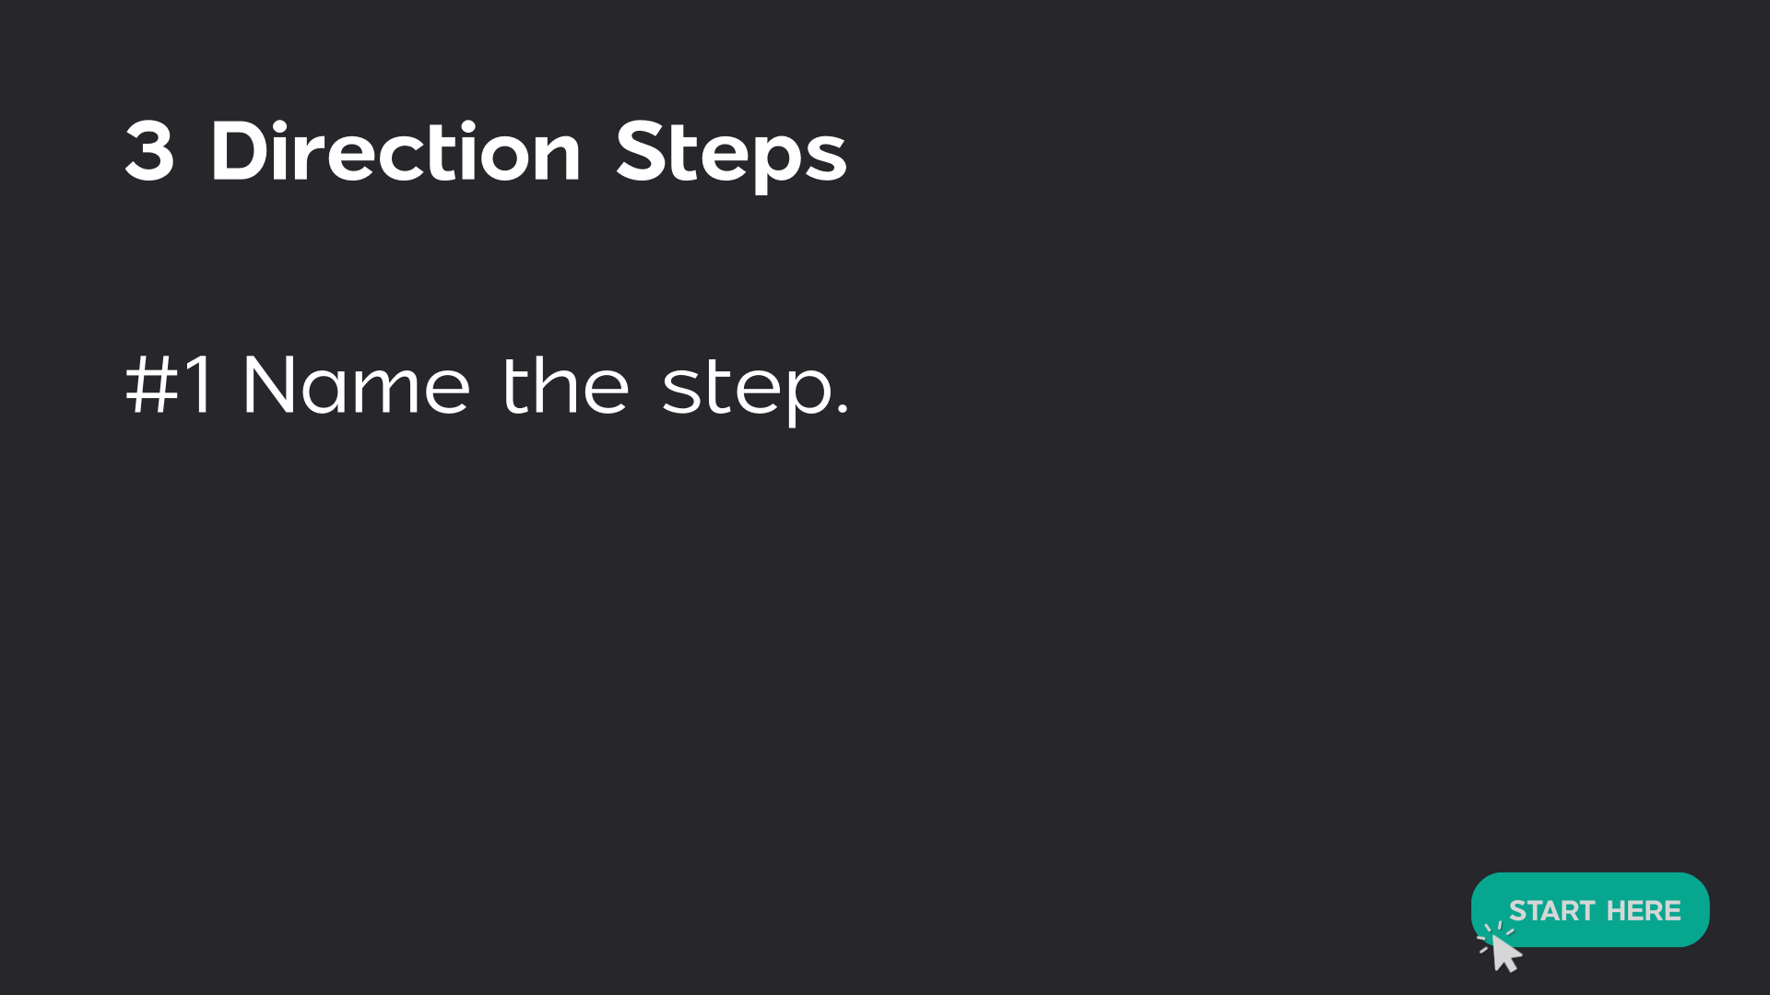The width and height of the screenshot is (1770, 995).
Task: Click the word "START" on the button
Action: pyautogui.click(x=1552, y=911)
